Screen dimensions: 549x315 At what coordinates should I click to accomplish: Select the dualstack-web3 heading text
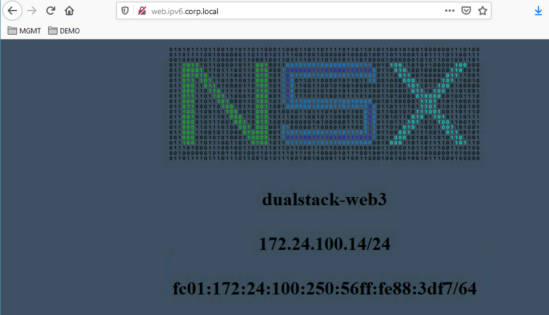[x=324, y=199]
